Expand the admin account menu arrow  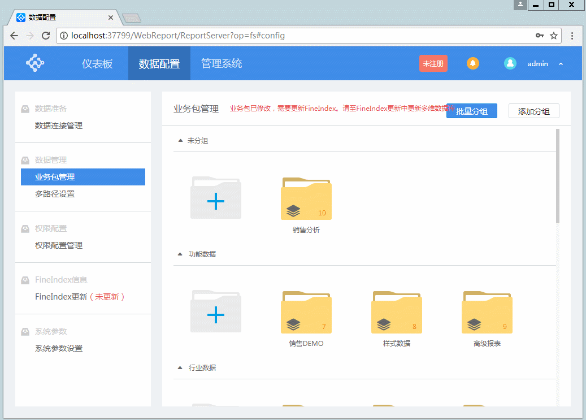pyautogui.click(x=561, y=64)
